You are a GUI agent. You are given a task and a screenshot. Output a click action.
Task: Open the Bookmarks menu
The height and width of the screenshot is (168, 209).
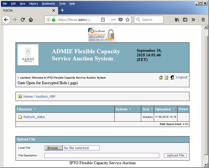(49, 4)
